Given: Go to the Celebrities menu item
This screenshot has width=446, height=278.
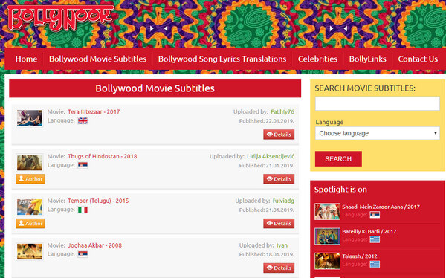Looking at the screenshot, I should coord(317,59).
